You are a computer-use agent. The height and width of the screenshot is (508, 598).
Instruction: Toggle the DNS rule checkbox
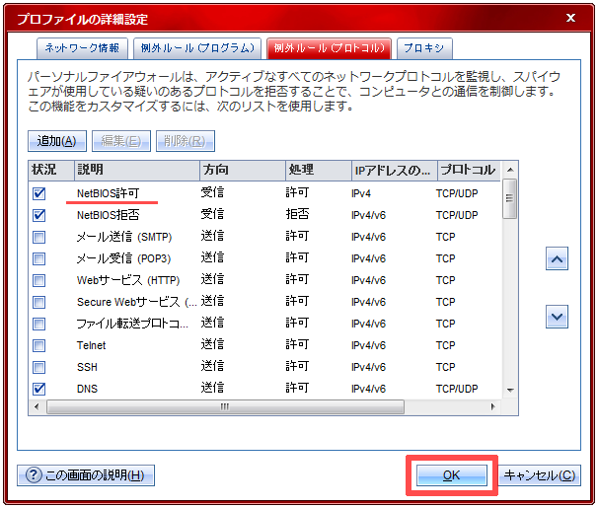tap(39, 389)
